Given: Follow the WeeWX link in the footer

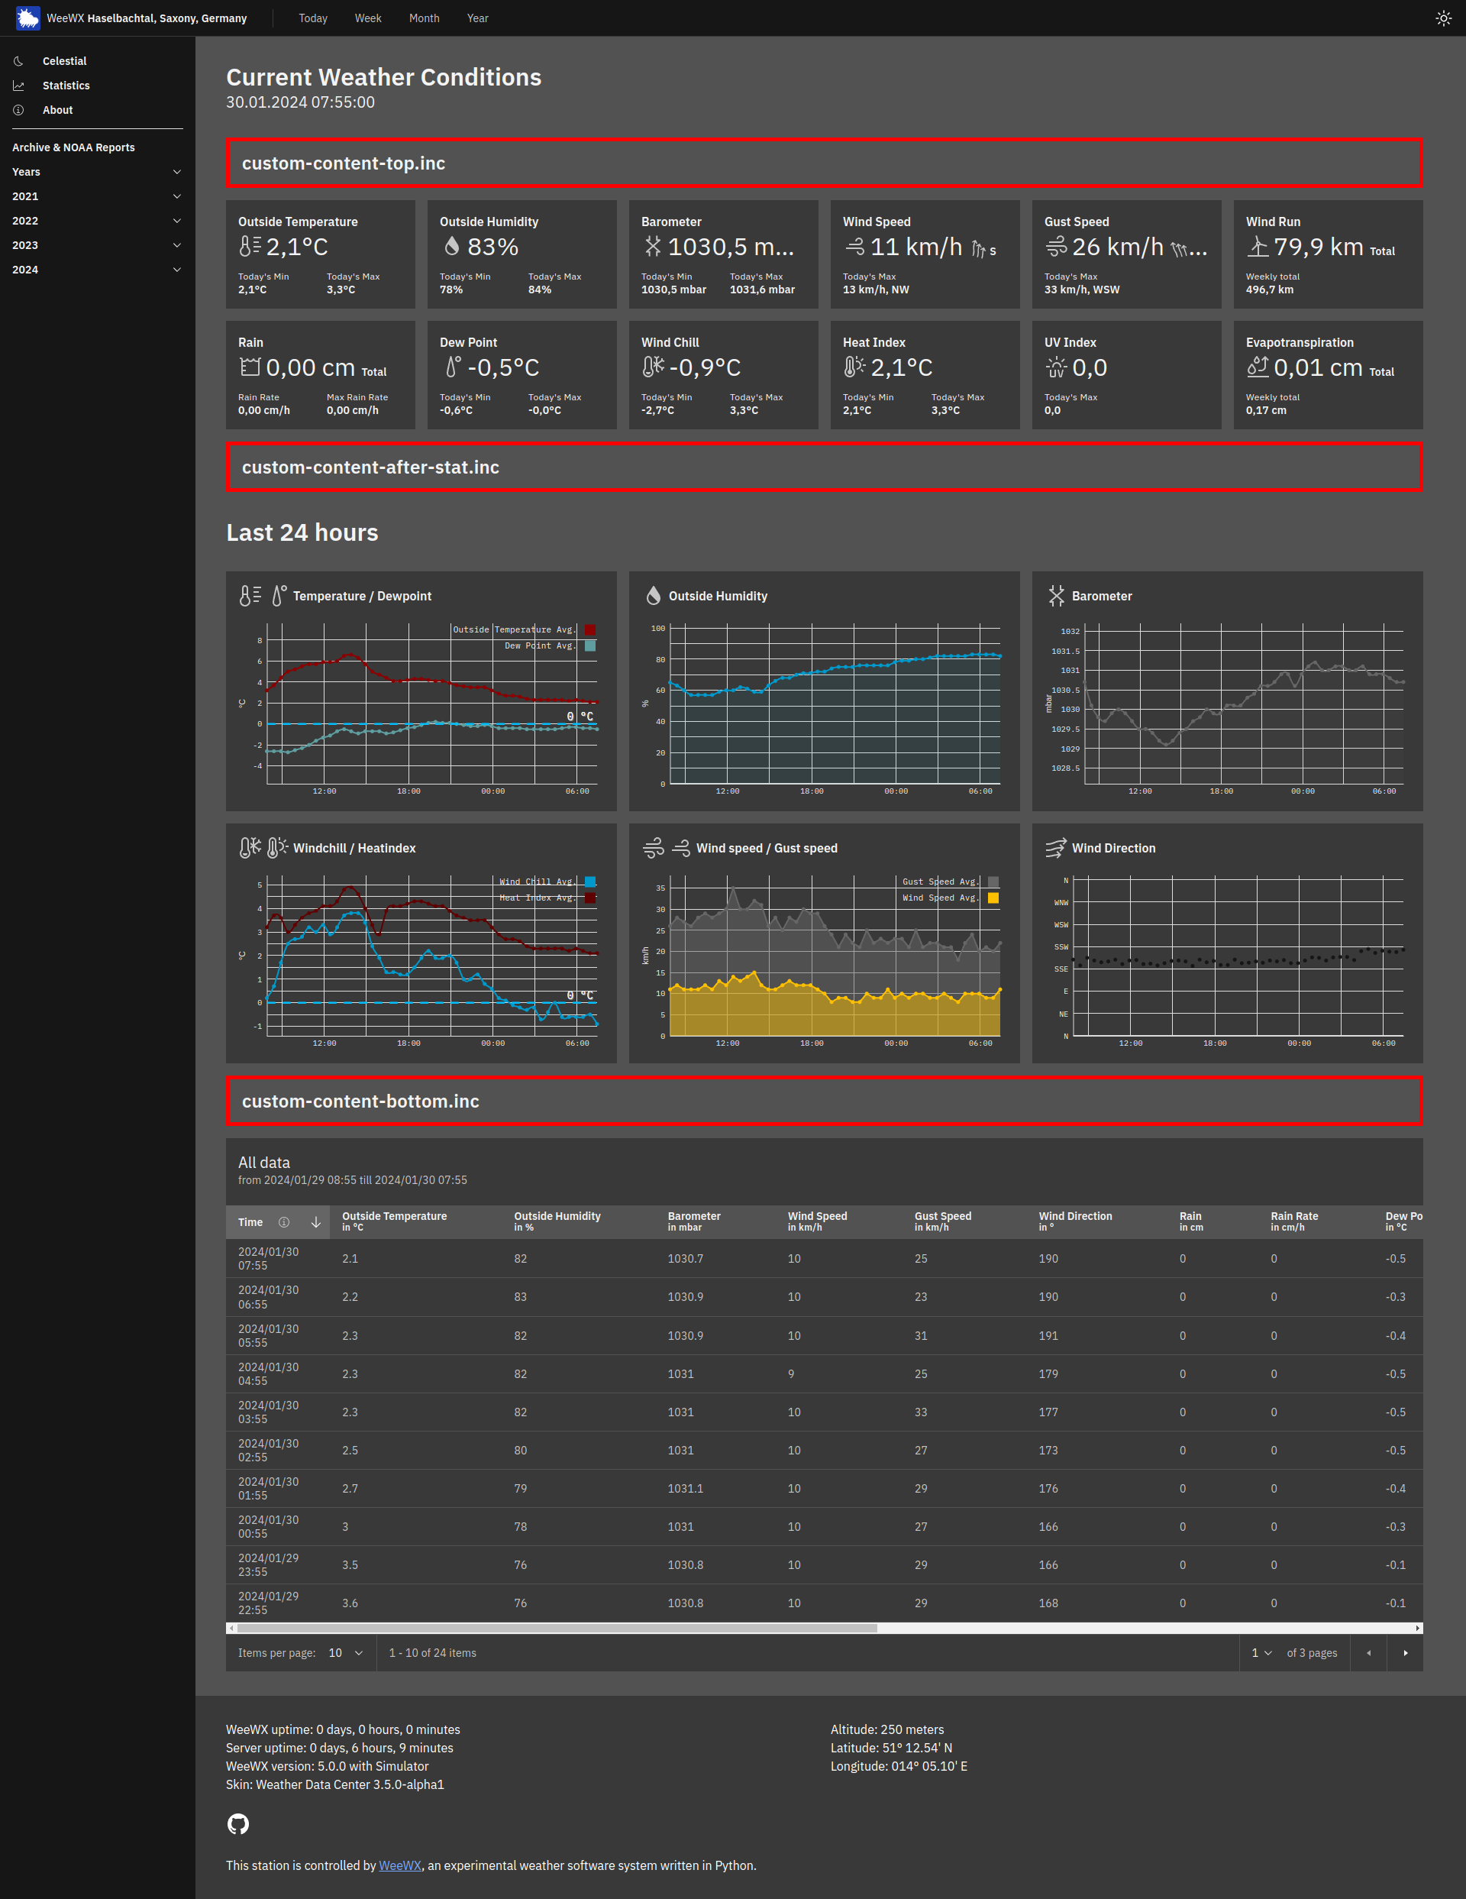Looking at the screenshot, I should 400,1865.
